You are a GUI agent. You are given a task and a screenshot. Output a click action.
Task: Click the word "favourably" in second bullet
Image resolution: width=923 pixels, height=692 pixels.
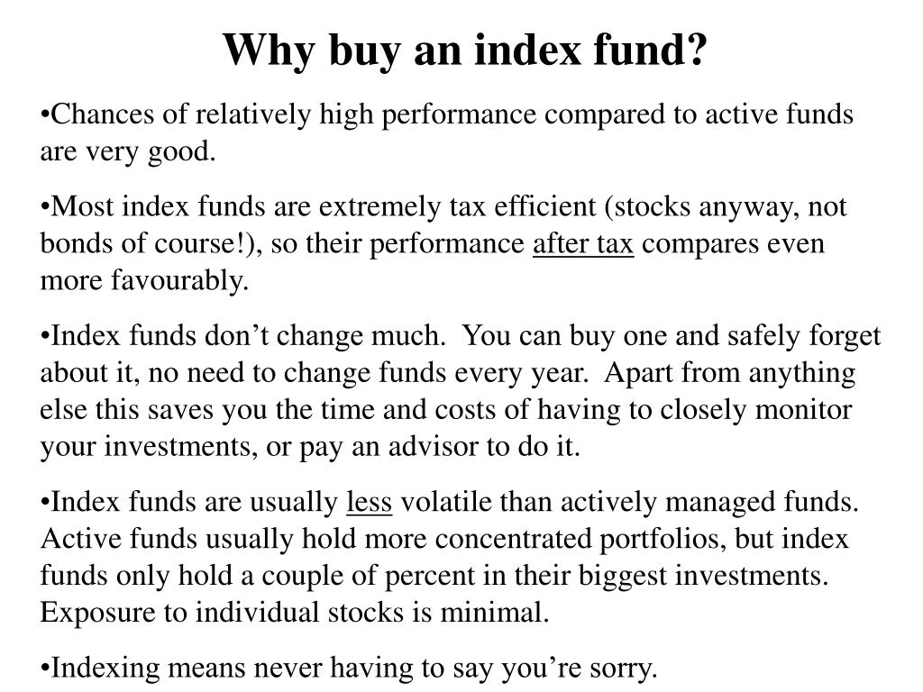pos(179,281)
